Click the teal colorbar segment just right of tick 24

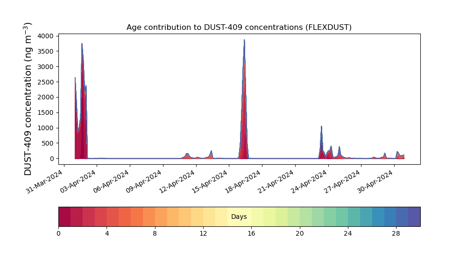tap(354, 217)
